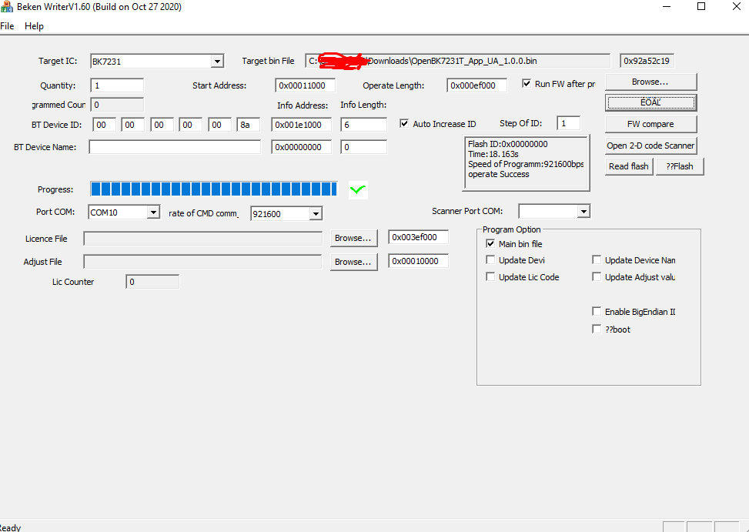Click the EOAL button
Screen dimensions: 749x532
tap(650, 102)
